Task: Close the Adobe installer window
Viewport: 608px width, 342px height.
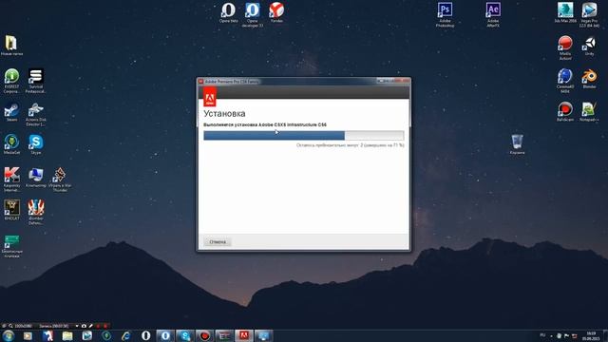Action: click(403, 81)
